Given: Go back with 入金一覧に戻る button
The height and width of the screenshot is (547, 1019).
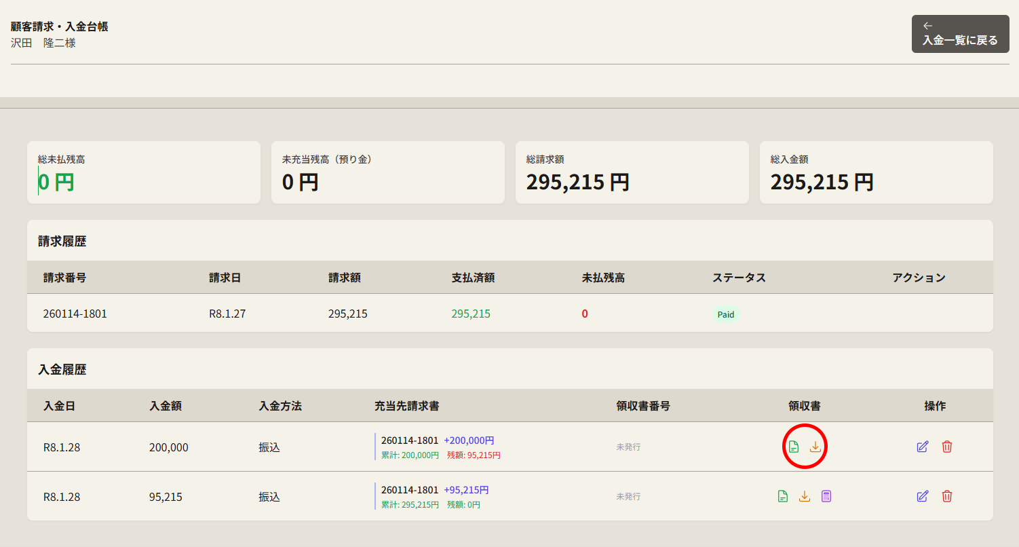Looking at the screenshot, I should [x=960, y=34].
